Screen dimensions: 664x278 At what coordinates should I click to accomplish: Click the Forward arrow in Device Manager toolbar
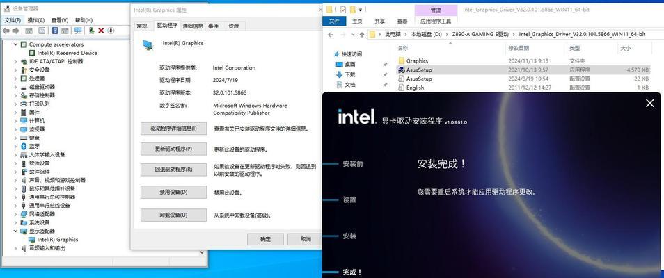15,31
